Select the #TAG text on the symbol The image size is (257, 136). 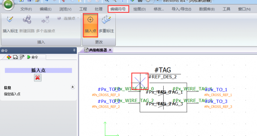pos(163,70)
